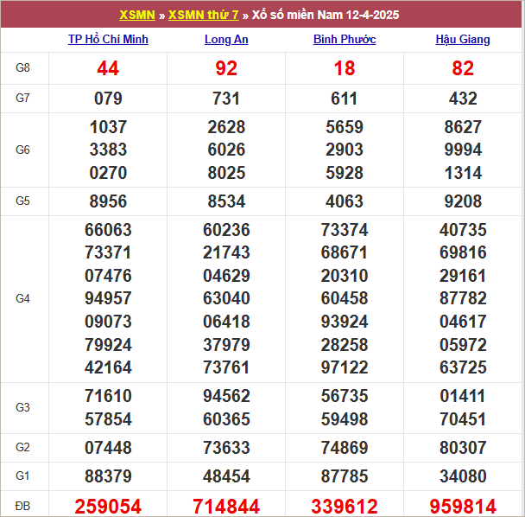Click the G8 prize row label
Screen dimensions: 525x517
click(22, 68)
